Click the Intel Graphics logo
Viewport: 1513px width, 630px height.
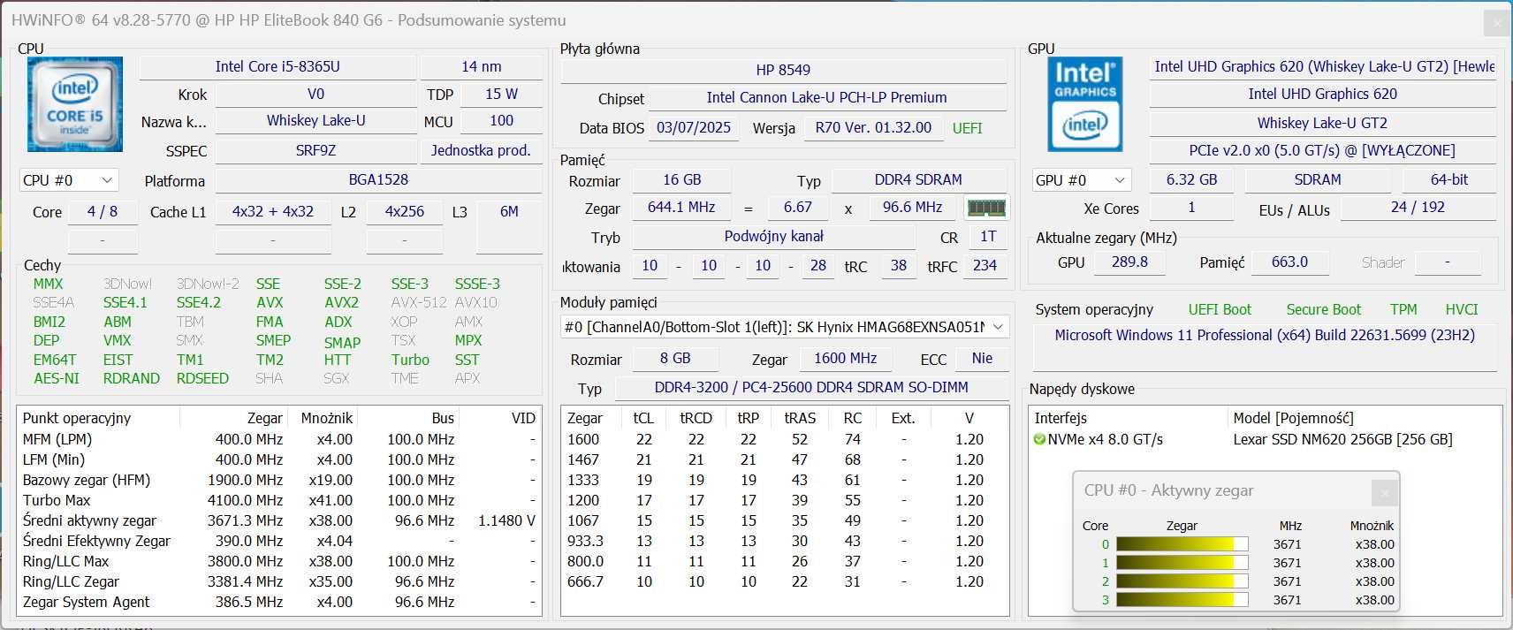point(1085,104)
